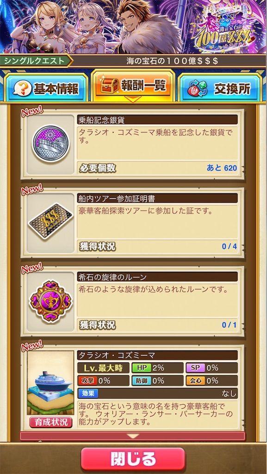Open the 育成状況 button under the ship
The height and width of the screenshot is (474, 267).
(x=51, y=422)
